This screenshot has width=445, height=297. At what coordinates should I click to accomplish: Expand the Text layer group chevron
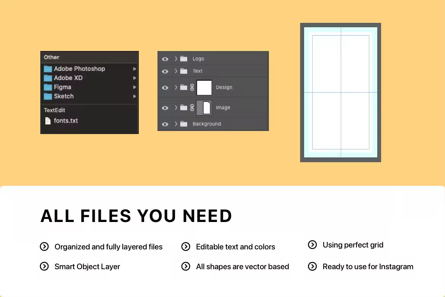[176, 71]
